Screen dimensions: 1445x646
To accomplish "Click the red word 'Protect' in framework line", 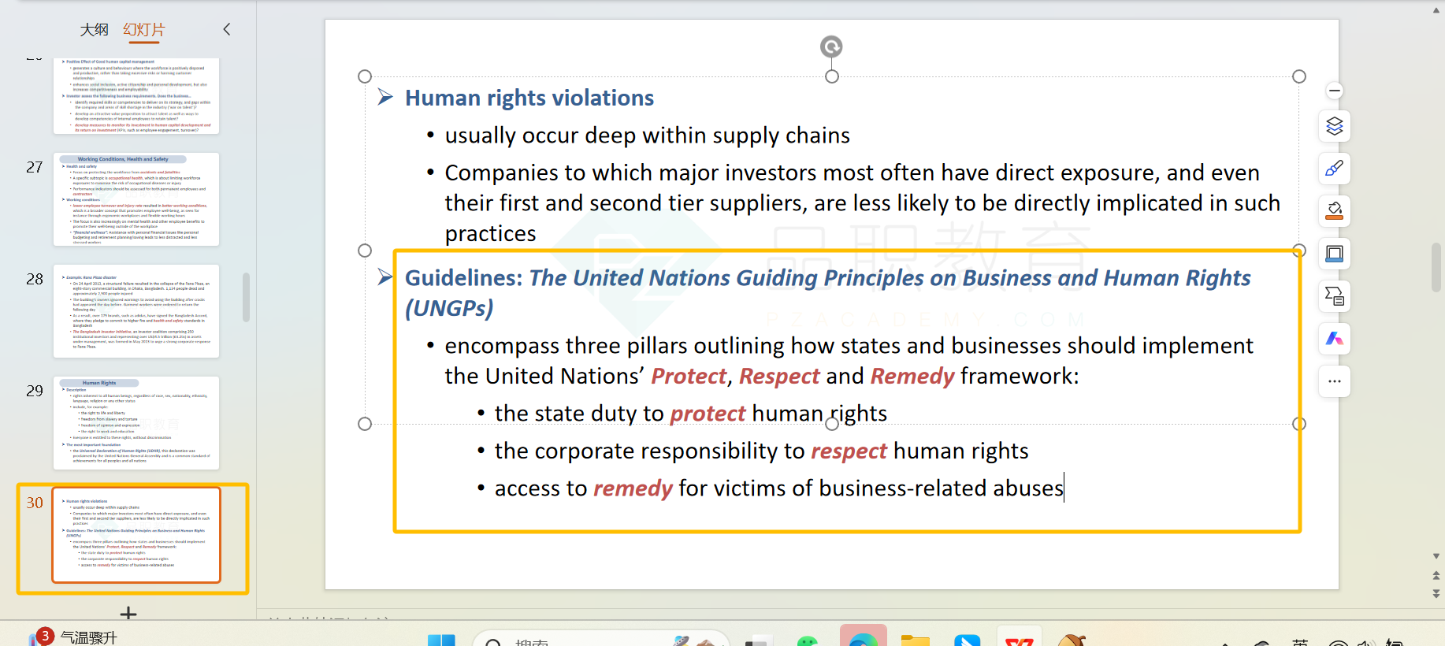I will coord(689,377).
